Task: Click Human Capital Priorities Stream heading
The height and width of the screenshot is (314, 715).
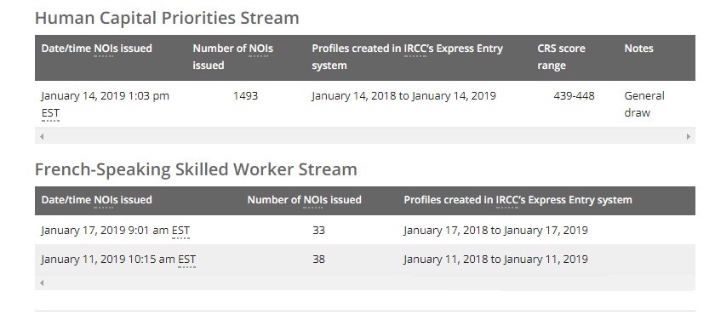Action: tap(167, 18)
